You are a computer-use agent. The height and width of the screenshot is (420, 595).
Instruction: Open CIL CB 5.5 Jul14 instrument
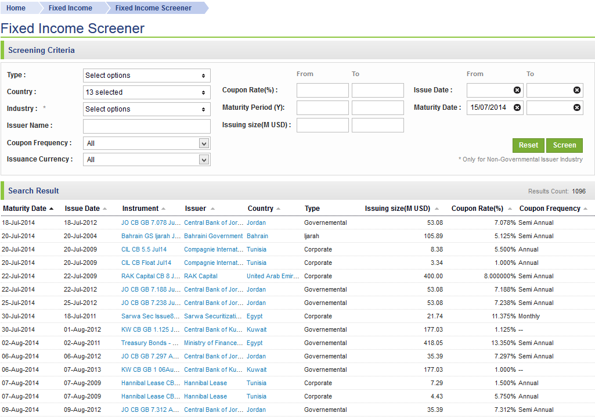click(x=144, y=249)
